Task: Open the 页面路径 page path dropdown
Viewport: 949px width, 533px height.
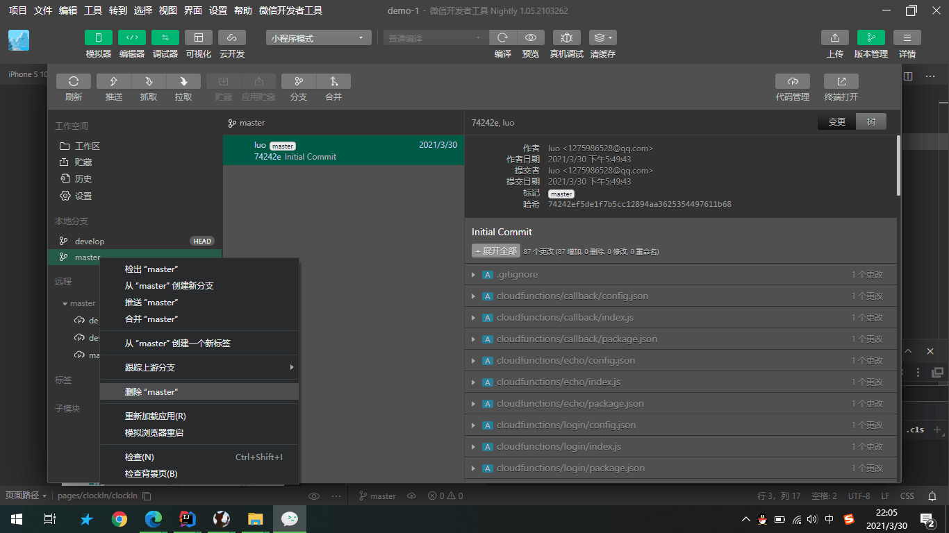Action: click(x=26, y=496)
